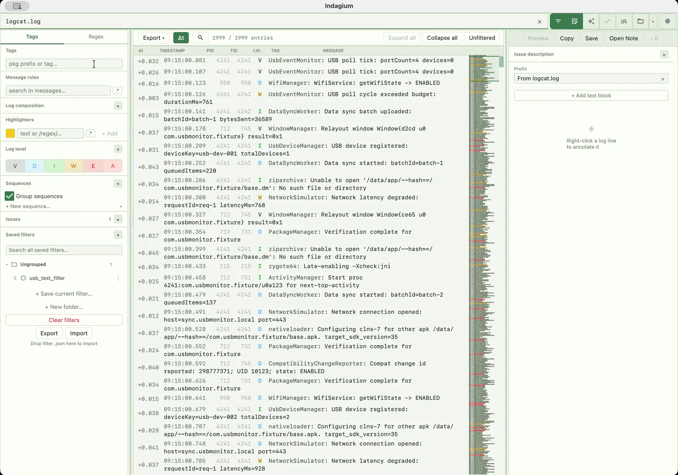The image size is (678, 475).
Task: Toggle Debug log level D
Action: 34,166
